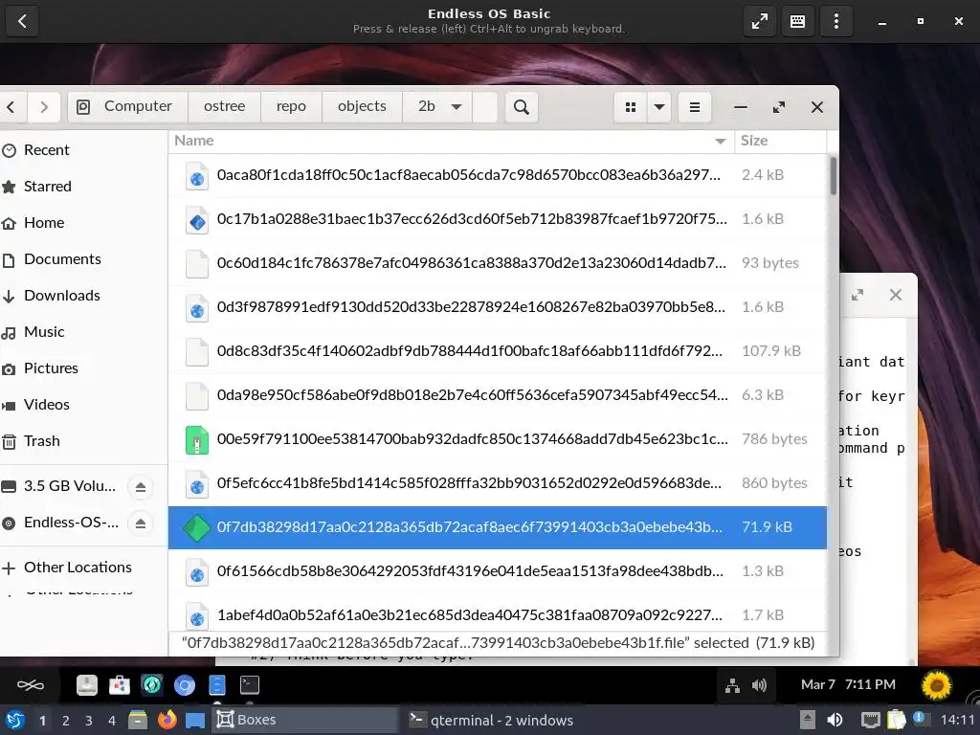
Task: Click the green diamond icon for 0f7db38298d17...
Action: pos(197,527)
